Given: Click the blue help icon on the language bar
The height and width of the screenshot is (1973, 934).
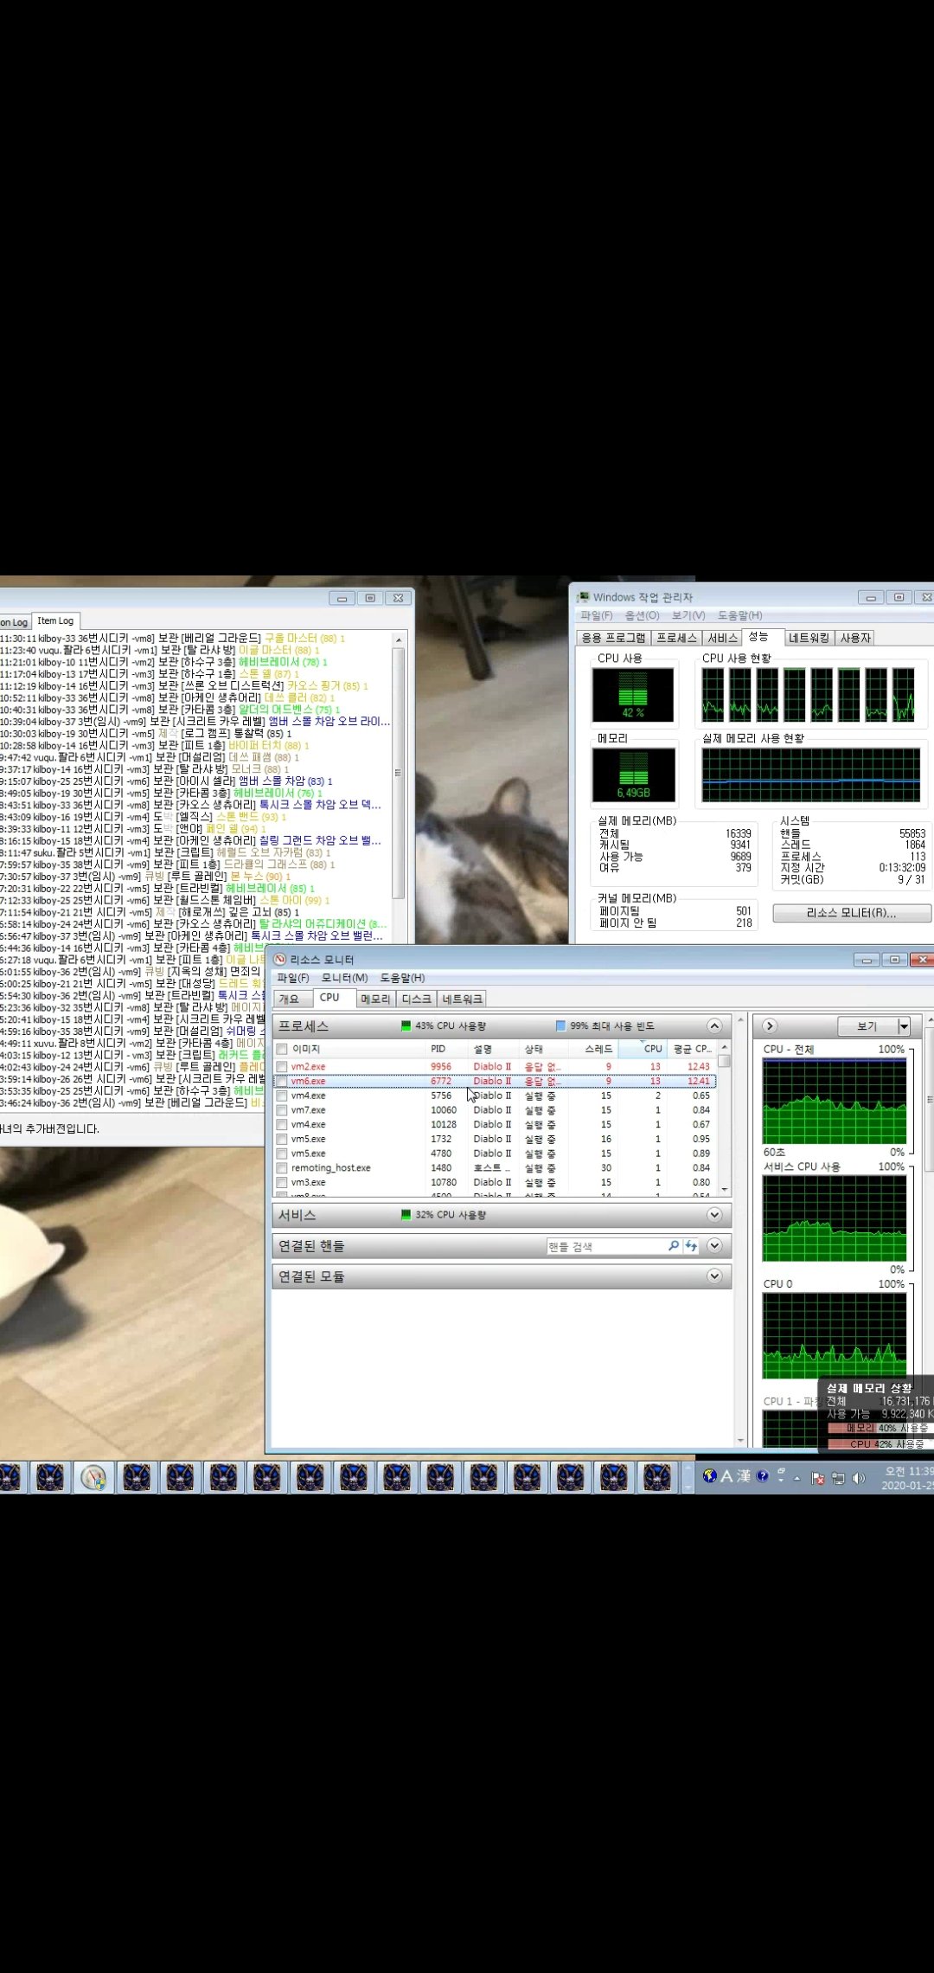Looking at the screenshot, I should (x=763, y=1476).
